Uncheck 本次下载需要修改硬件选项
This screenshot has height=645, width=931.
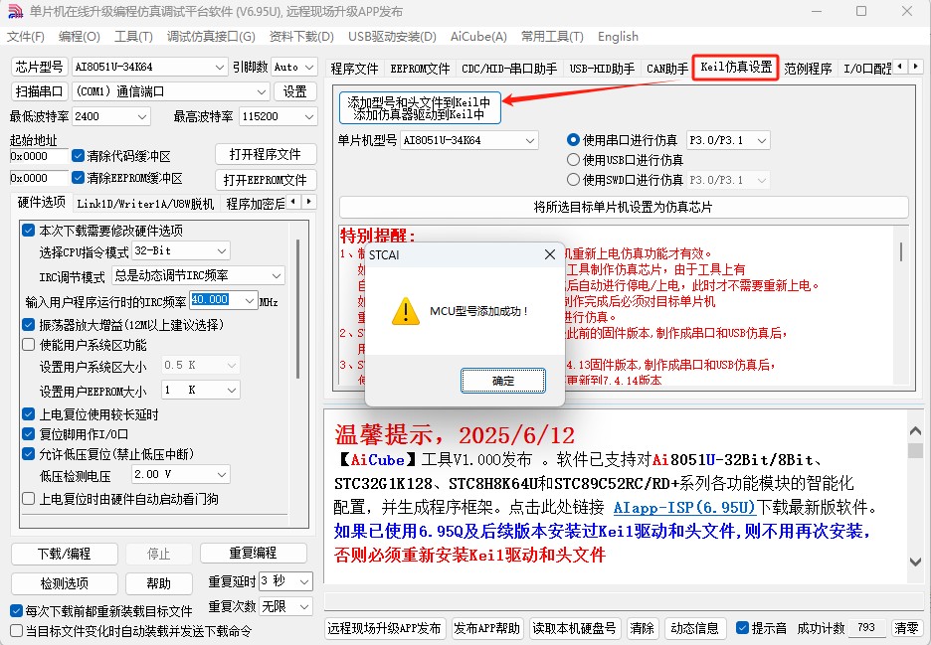[28, 231]
